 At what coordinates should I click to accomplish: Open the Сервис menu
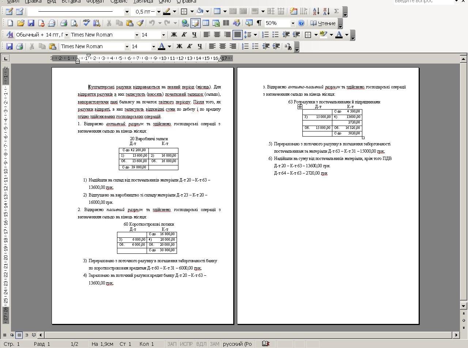point(119,1)
